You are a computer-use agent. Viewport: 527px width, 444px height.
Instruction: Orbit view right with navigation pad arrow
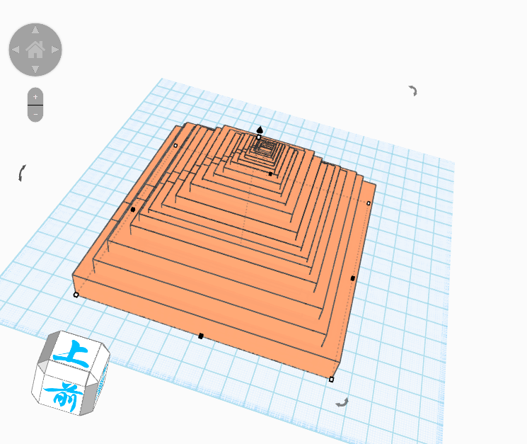pos(55,50)
